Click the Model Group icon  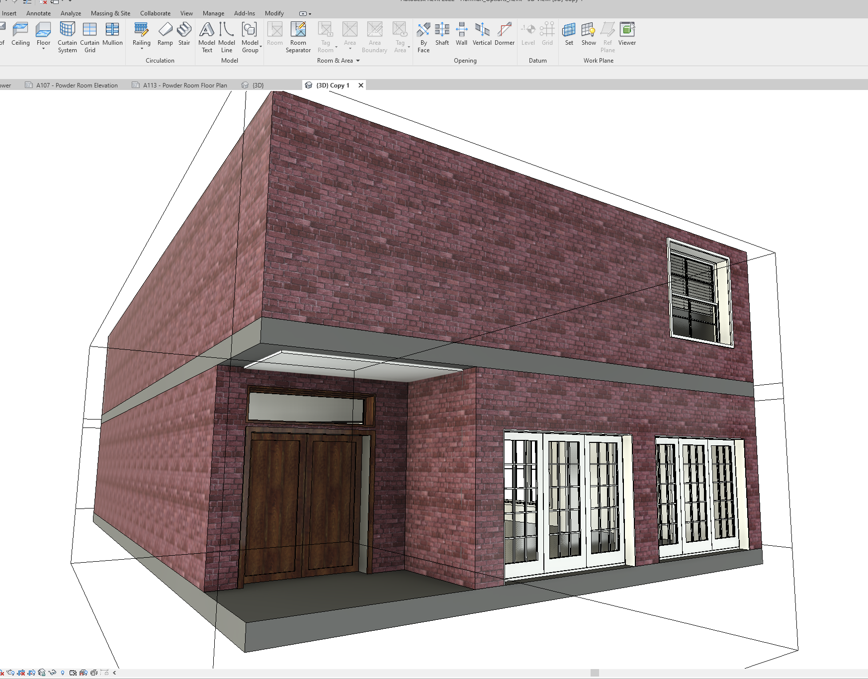(250, 30)
